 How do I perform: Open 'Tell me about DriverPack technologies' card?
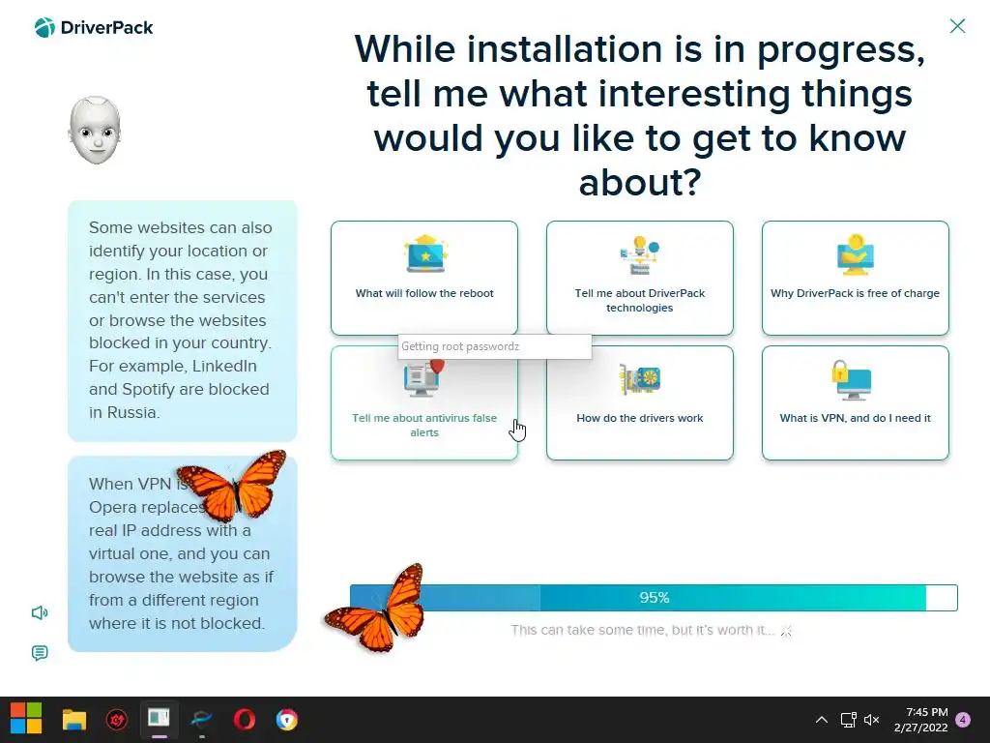[x=640, y=278]
